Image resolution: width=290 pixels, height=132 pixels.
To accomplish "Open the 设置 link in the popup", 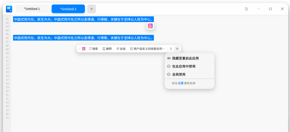I will 181,83.
